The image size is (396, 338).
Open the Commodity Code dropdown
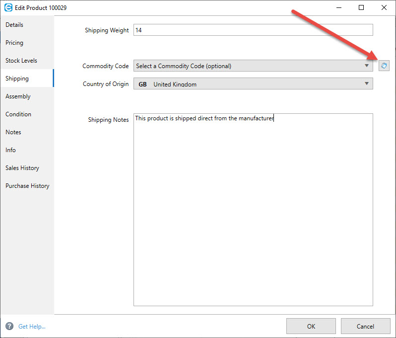click(253, 66)
